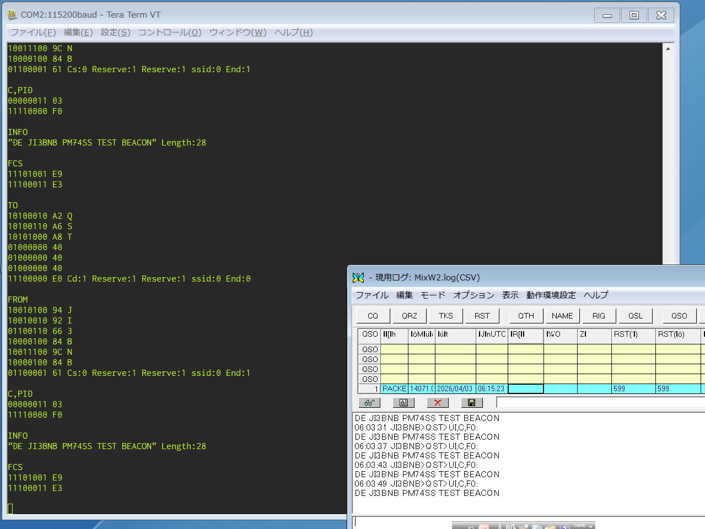Maximize the Tera Term window
The height and width of the screenshot is (529, 705).
[634, 15]
